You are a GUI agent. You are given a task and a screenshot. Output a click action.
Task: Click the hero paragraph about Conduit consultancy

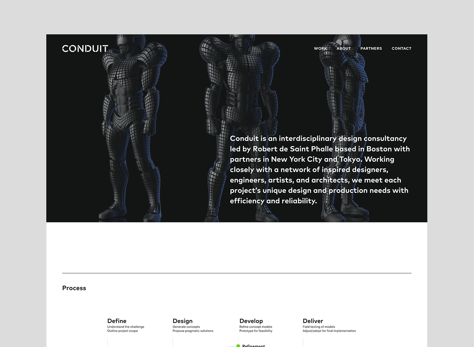(x=319, y=169)
